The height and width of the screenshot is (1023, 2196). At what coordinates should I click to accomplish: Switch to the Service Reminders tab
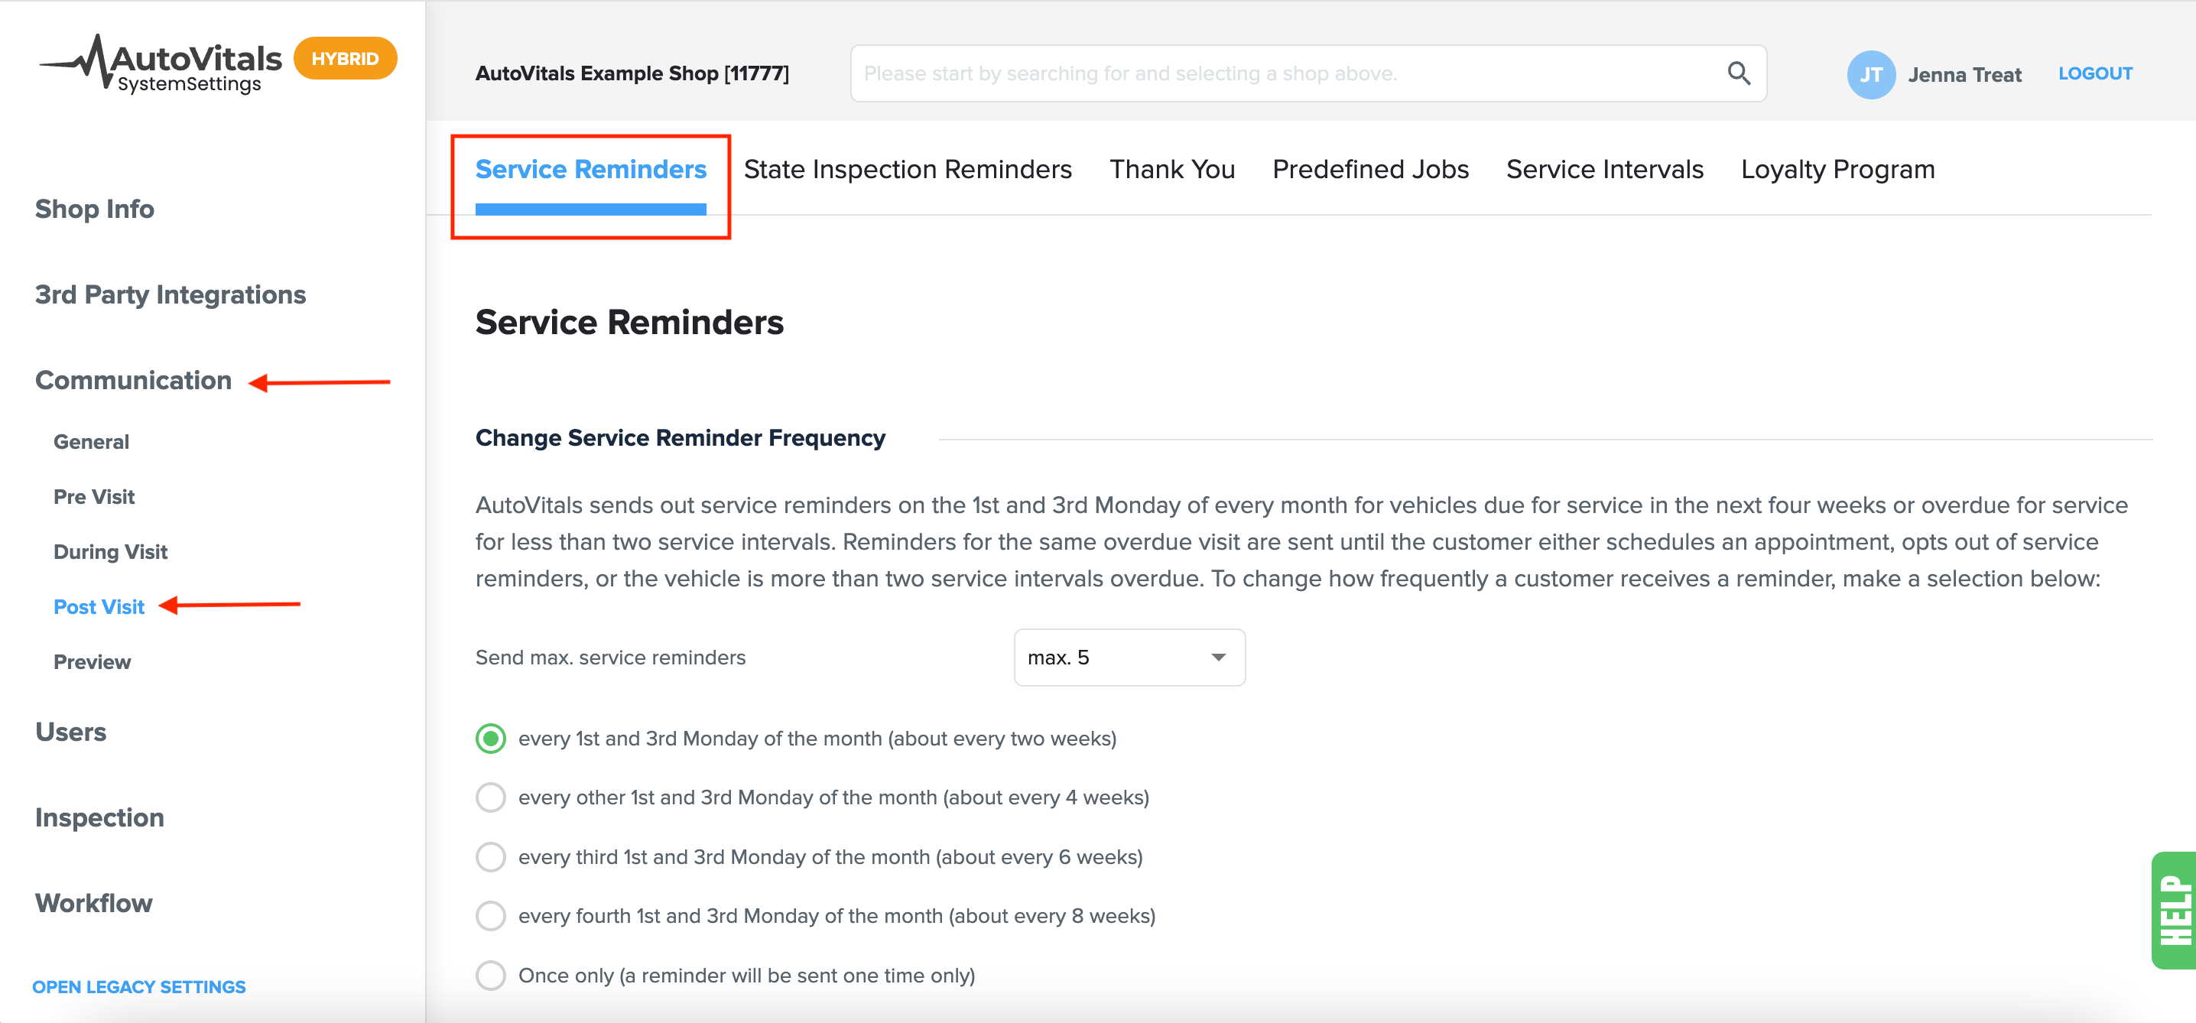[x=591, y=169]
